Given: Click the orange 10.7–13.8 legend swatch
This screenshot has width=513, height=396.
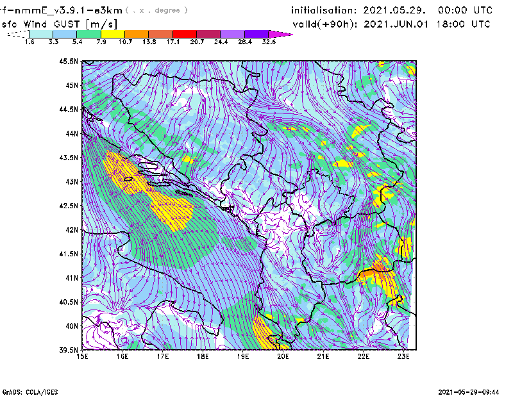Looking at the screenshot, I should click(137, 34).
